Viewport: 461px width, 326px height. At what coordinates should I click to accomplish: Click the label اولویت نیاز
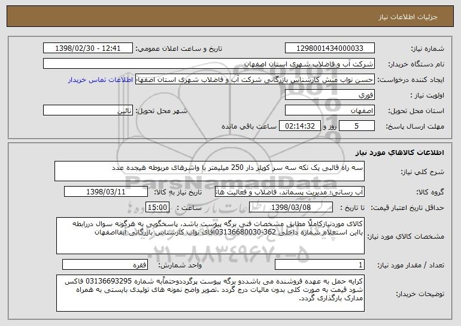click(x=427, y=95)
